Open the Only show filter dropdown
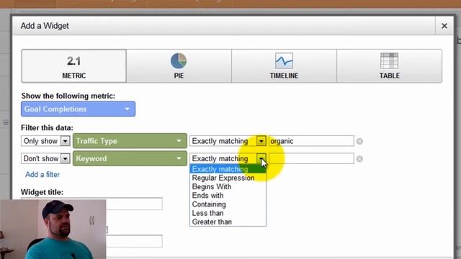 click(x=45, y=141)
